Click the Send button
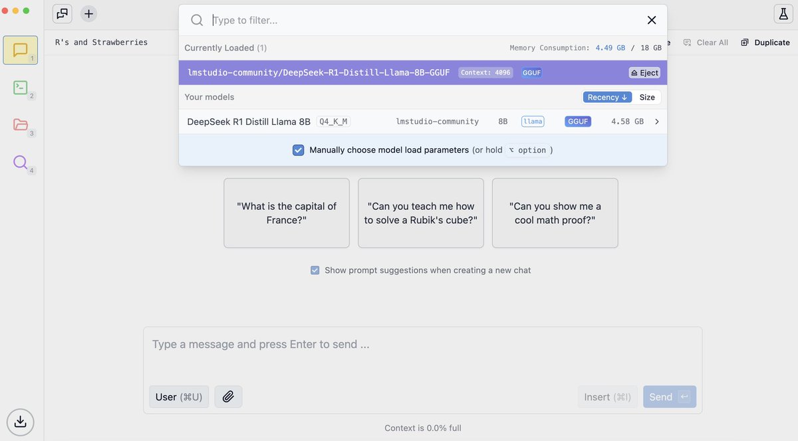The image size is (798, 441). tap(670, 397)
